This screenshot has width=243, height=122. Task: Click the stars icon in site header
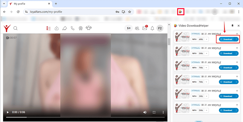click(89, 28)
